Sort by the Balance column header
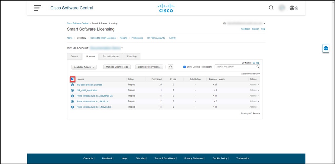Viewport: 335px width, 164px height. (213, 79)
